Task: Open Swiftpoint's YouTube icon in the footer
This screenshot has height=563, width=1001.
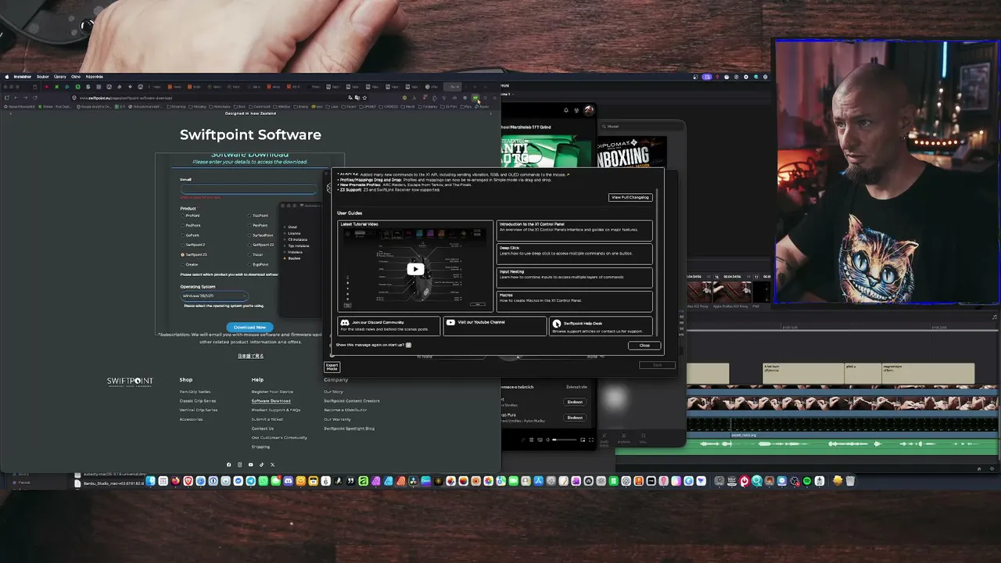Action: pos(251,464)
